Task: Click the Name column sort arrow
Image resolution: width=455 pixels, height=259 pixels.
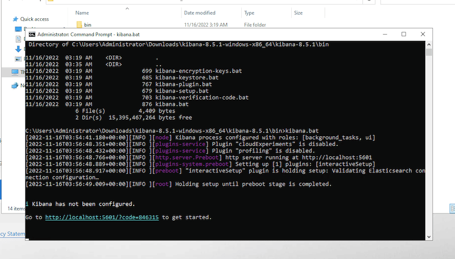Action: (x=127, y=9)
